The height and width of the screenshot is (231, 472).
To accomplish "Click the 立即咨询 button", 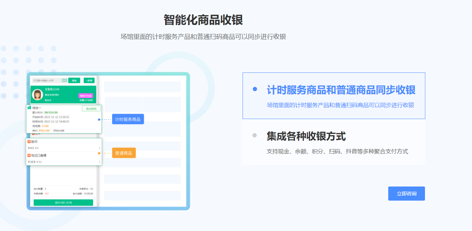I will (x=406, y=194).
